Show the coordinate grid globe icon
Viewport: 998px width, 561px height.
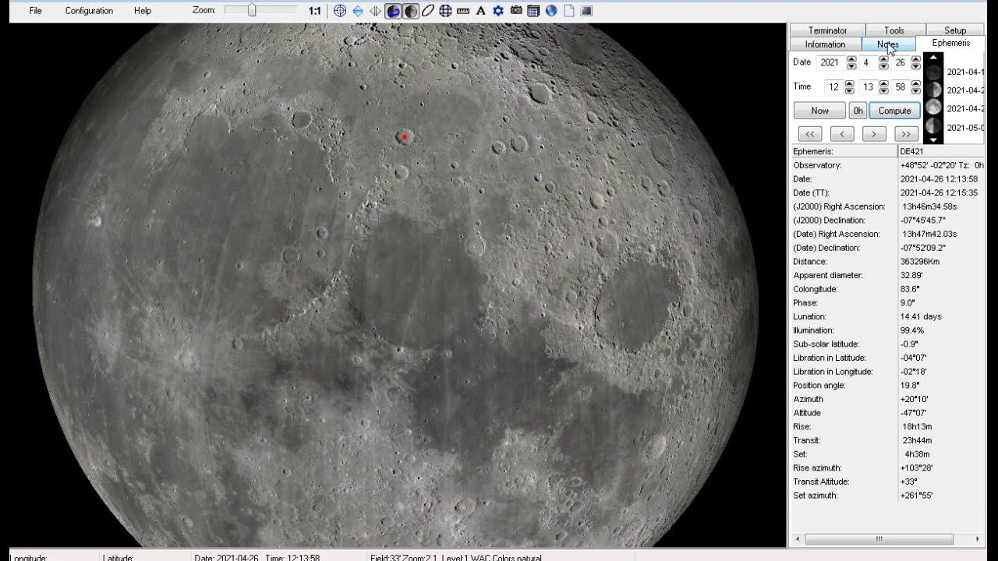(x=445, y=11)
